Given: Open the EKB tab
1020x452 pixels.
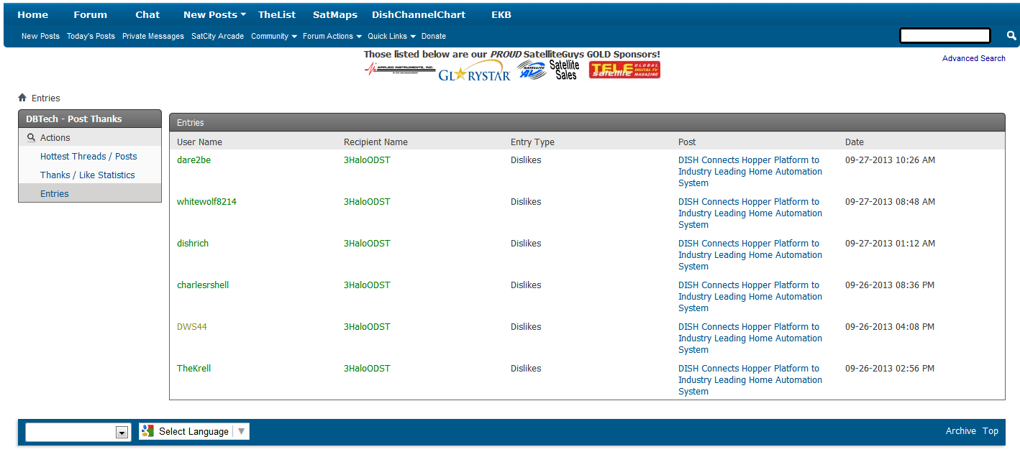Looking at the screenshot, I should coord(501,14).
